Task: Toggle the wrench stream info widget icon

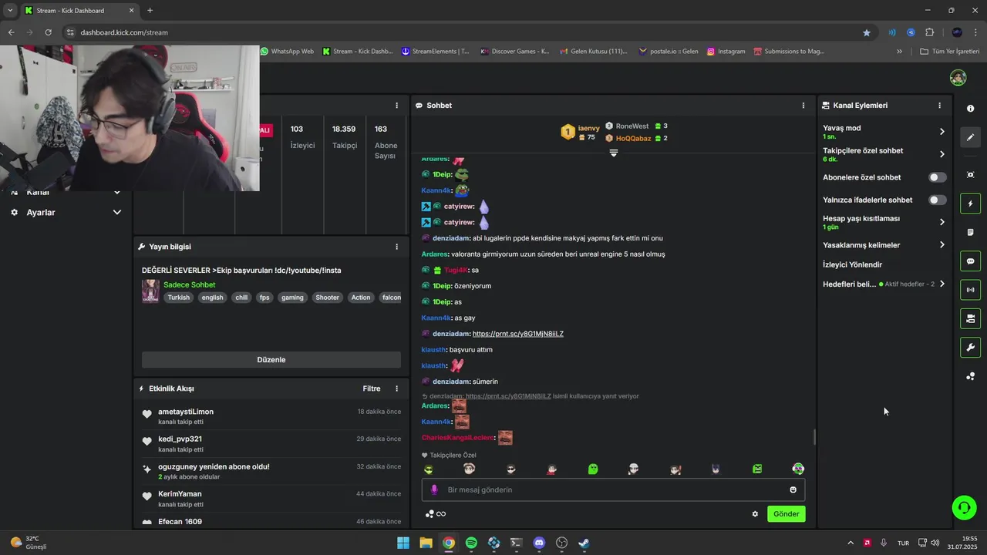Action: point(970,348)
